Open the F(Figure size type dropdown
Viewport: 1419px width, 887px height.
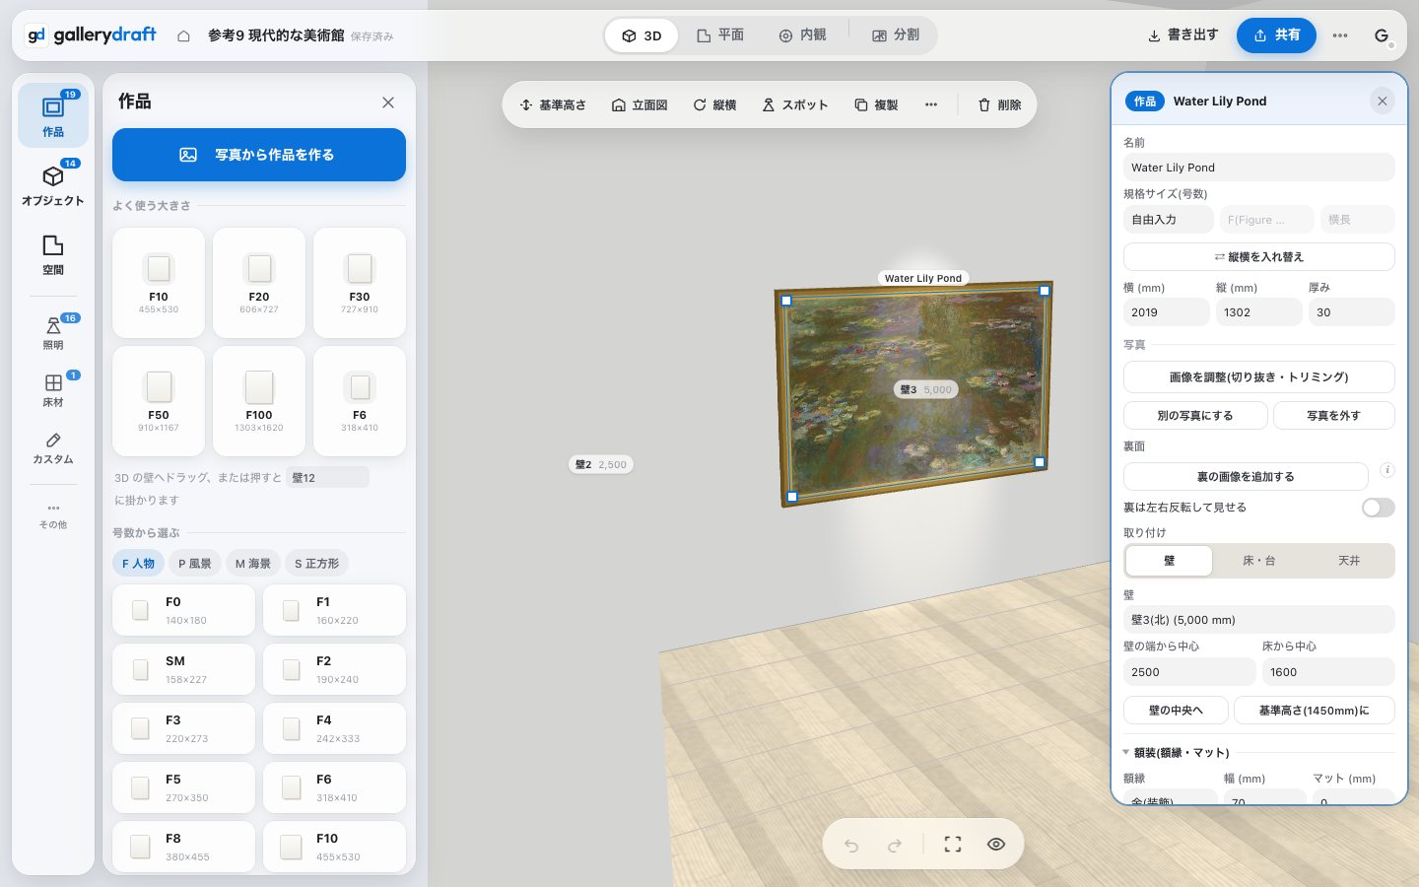(x=1266, y=220)
